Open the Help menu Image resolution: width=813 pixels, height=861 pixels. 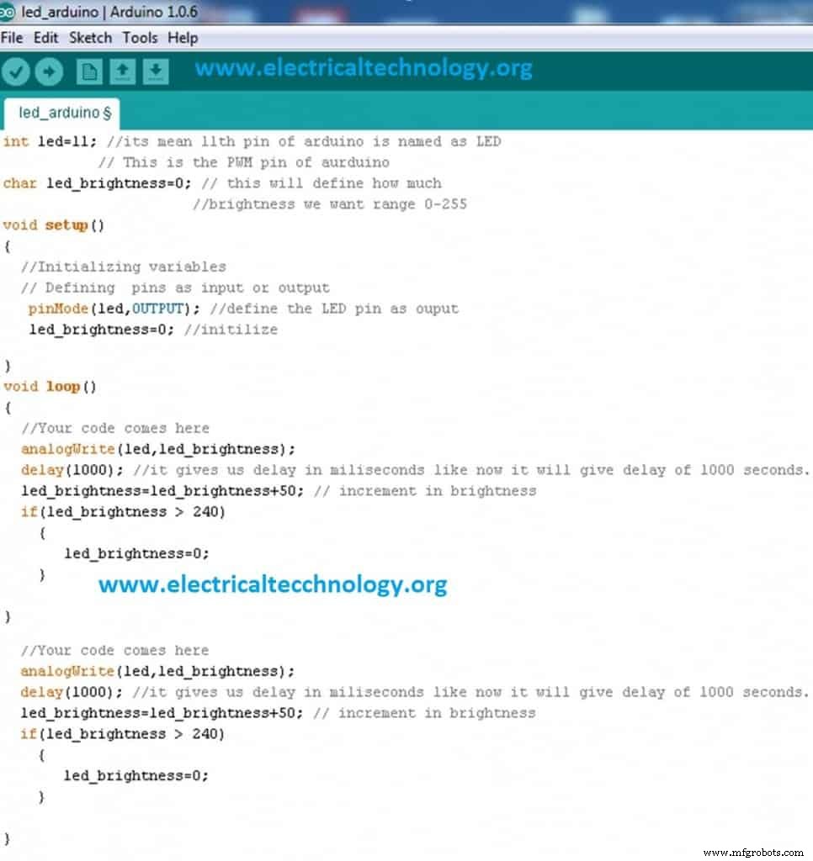181,38
